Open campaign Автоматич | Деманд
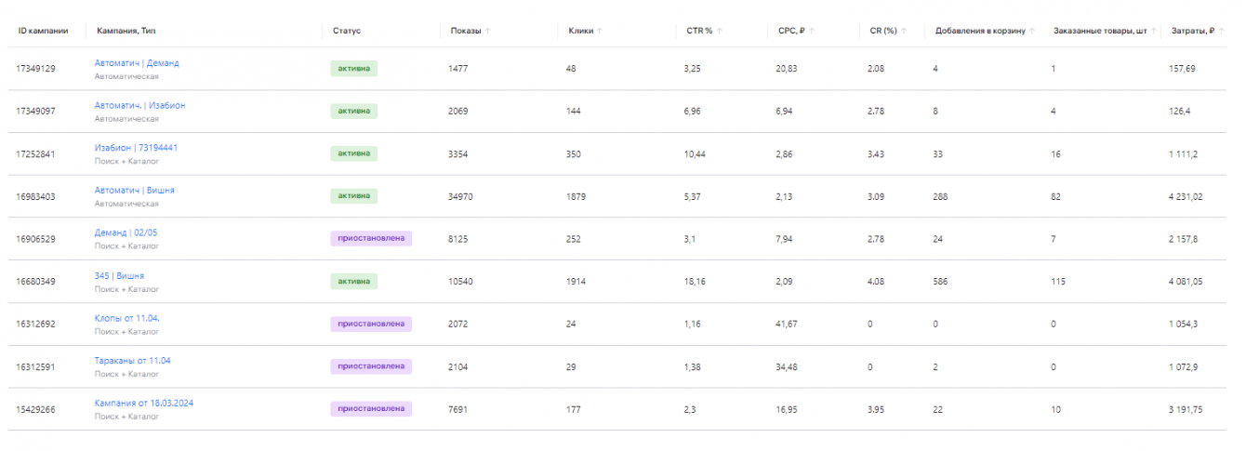This screenshot has width=1246, height=451. pyautogui.click(x=137, y=63)
